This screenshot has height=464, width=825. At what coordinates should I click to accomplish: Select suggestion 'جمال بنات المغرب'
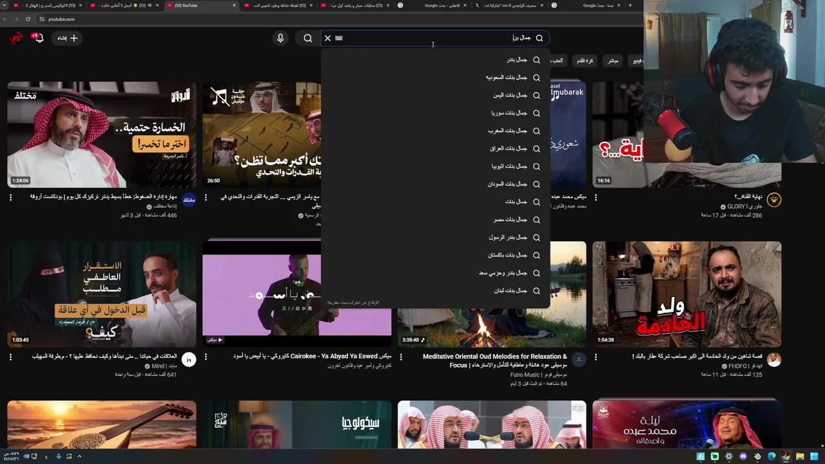click(435, 131)
